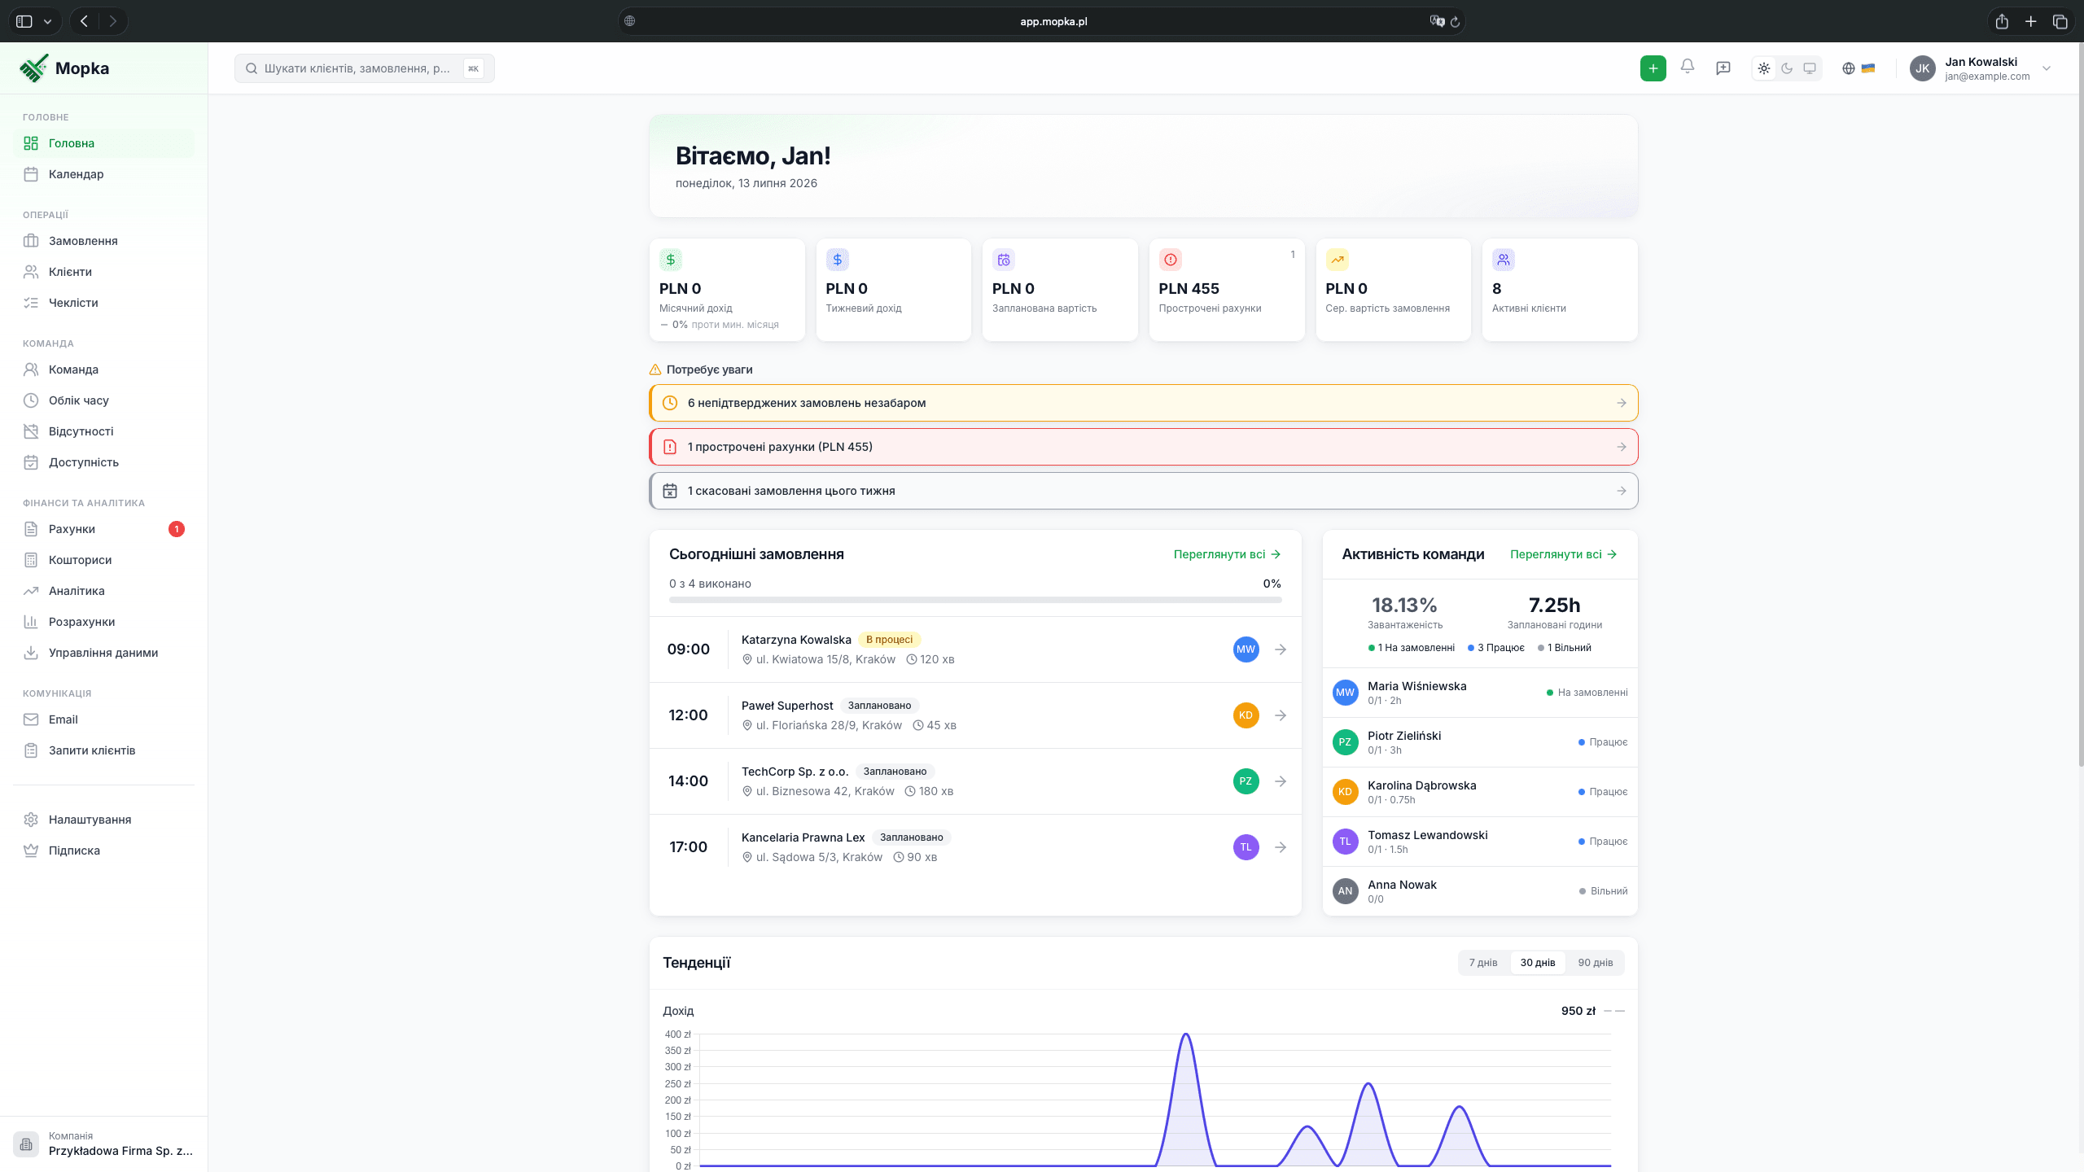Open Чеклісти section

(x=104, y=303)
